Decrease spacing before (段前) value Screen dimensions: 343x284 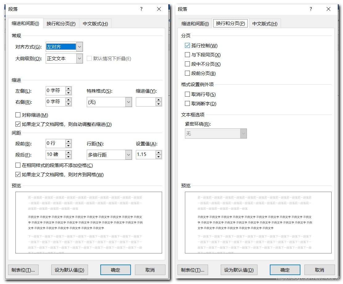coord(69,145)
